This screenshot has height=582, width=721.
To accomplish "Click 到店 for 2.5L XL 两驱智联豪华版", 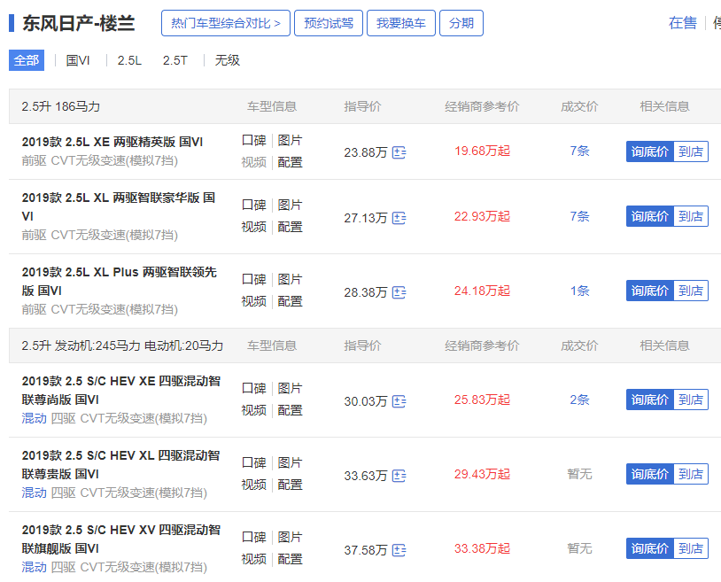I will click(691, 216).
